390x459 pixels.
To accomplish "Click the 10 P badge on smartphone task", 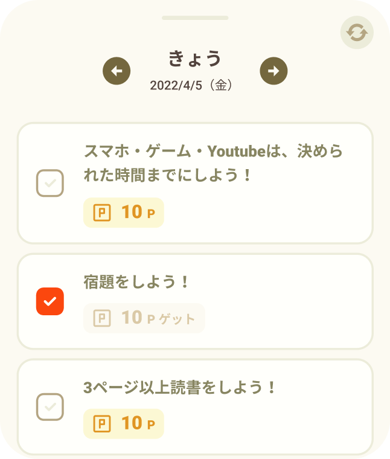I will pyautogui.click(x=124, y=213).
